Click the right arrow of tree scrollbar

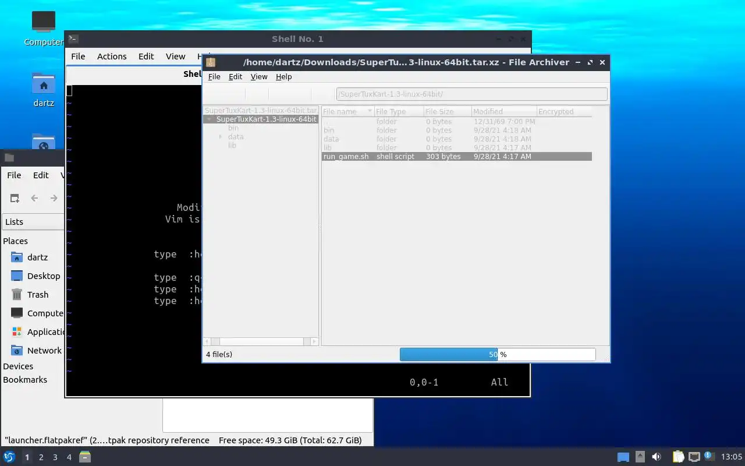click(314, 341)
